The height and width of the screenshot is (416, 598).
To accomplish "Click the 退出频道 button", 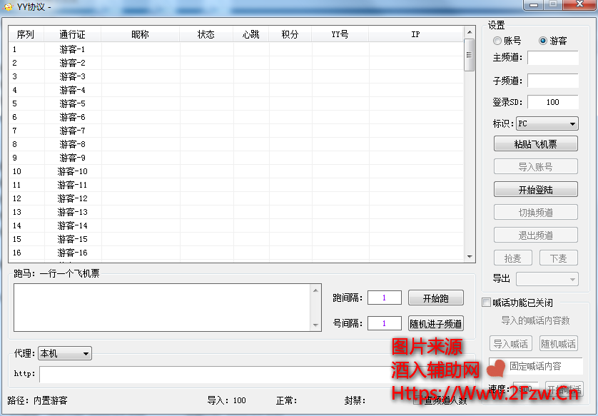I will (535, 235).
